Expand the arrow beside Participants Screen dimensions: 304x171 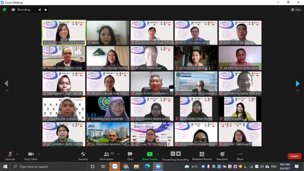[118, 154]
